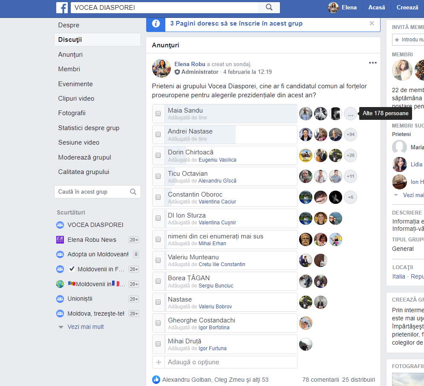Click the Facebook logo icon
424x386 pixels.
point(62,8)
